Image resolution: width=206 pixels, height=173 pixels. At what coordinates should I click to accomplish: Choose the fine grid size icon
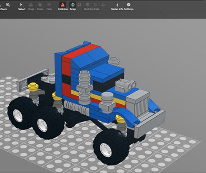pos(95,5)
